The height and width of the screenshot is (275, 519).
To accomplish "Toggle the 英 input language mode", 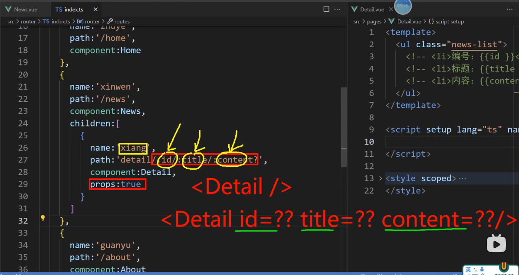I will pyautogui.click(x=468, y=269).
